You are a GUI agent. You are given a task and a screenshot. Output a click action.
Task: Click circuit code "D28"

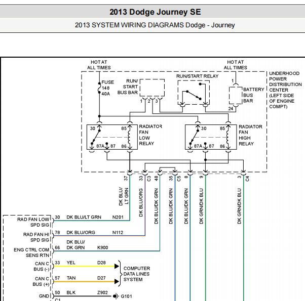[x=101, y=263]
